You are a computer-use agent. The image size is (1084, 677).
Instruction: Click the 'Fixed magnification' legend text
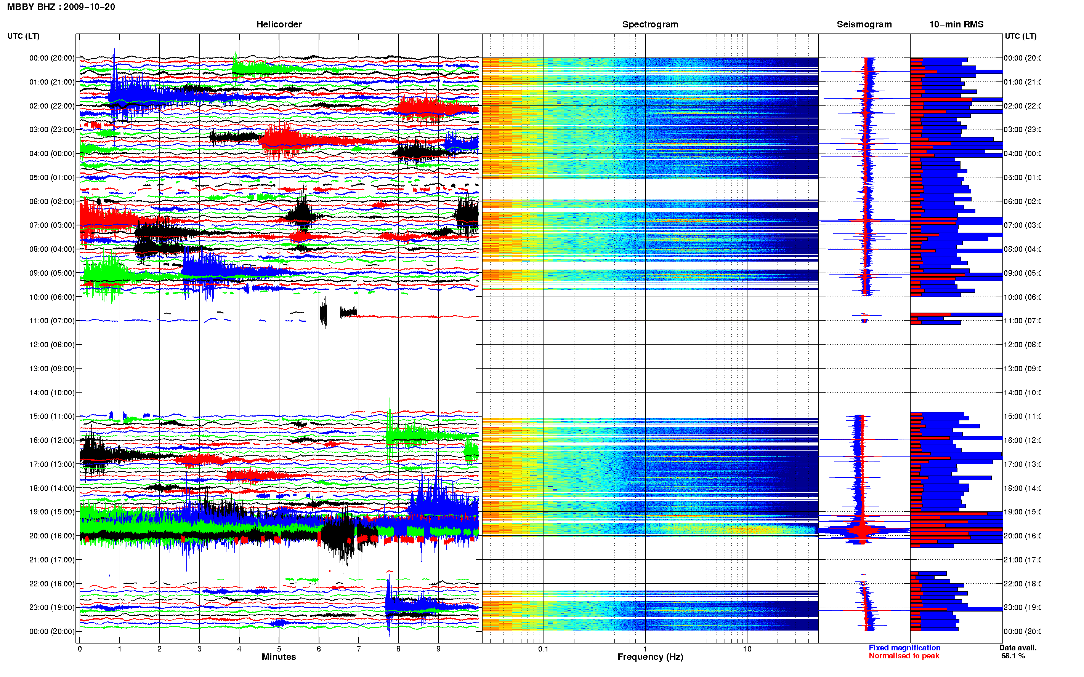click(x=904, y=647)
